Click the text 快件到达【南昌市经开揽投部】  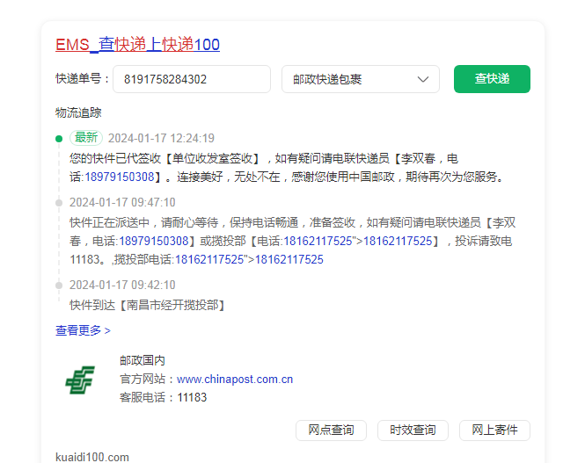click(148, 306)
